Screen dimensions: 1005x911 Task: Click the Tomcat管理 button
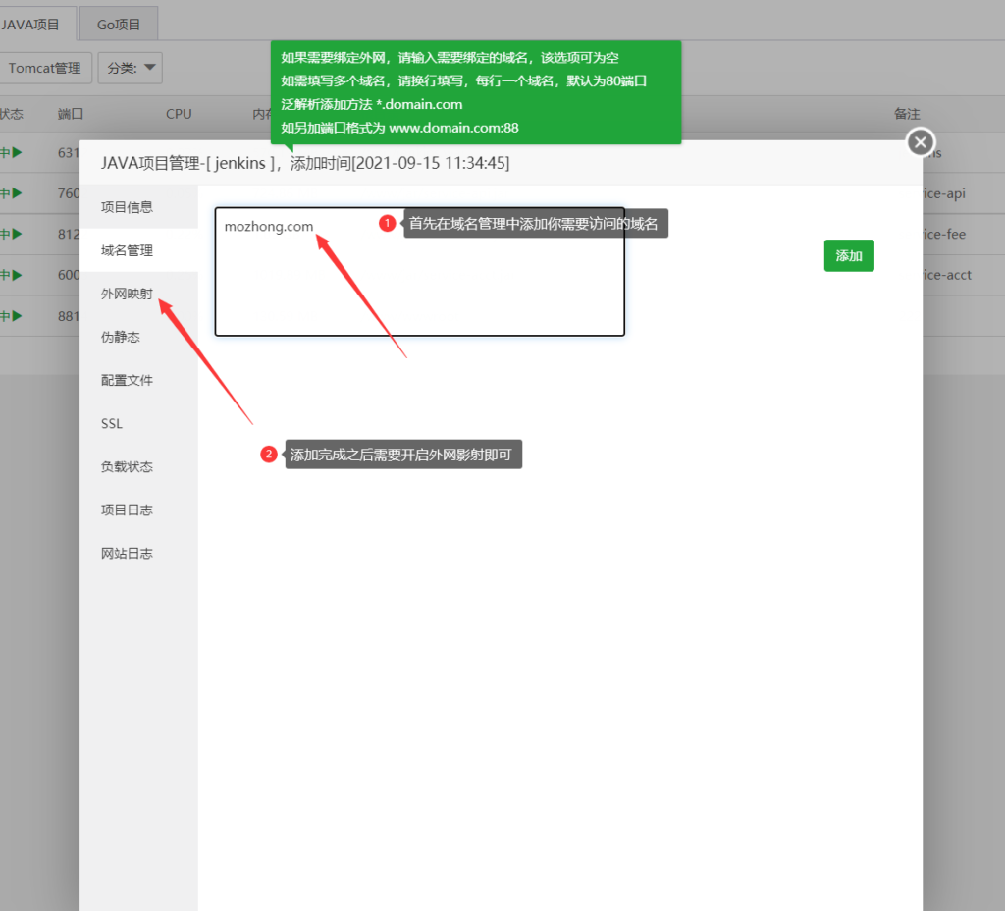pos(45,68)
